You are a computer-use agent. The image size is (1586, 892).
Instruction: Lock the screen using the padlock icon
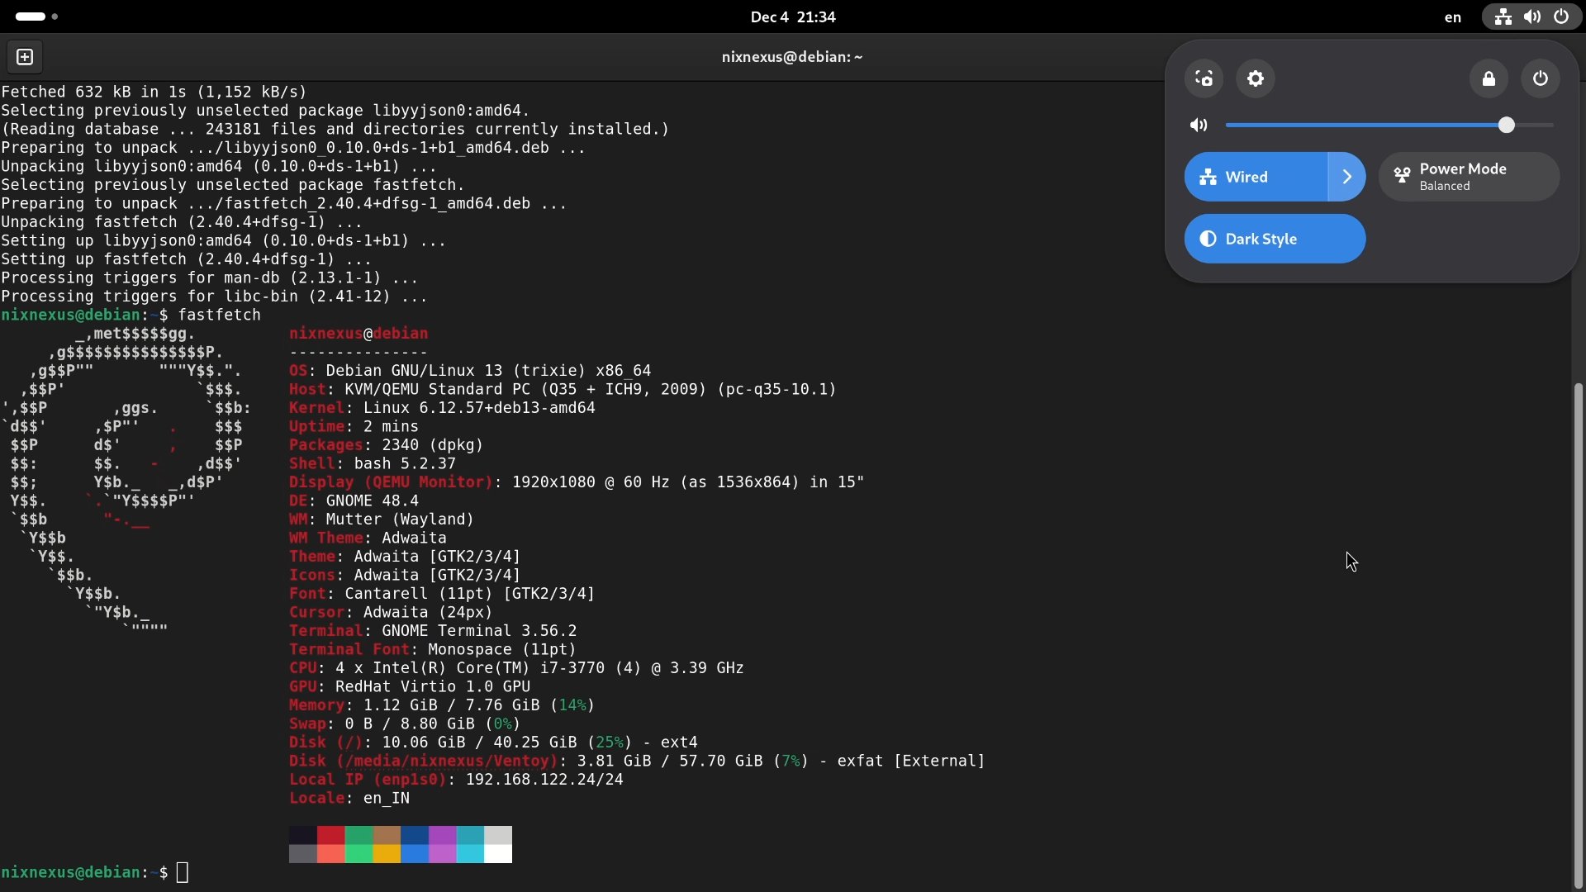click(x=1489, y=78)
